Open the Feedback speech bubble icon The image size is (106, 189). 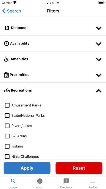66,181
